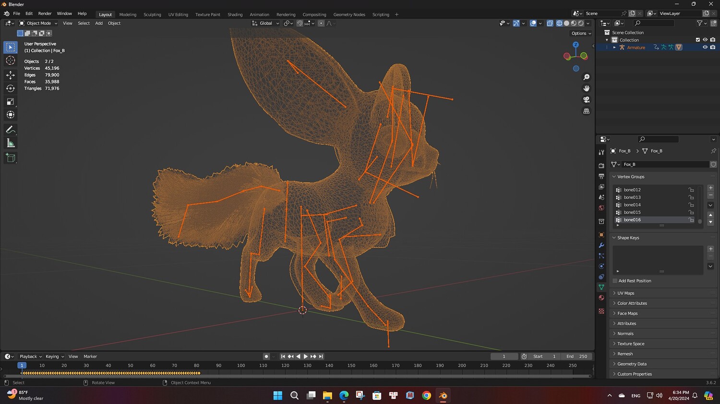Uncheck the Collection exclude checkbox in outliner
This screenshot has width=720, height=404.
pyautogui.click(x=698, y=40)
